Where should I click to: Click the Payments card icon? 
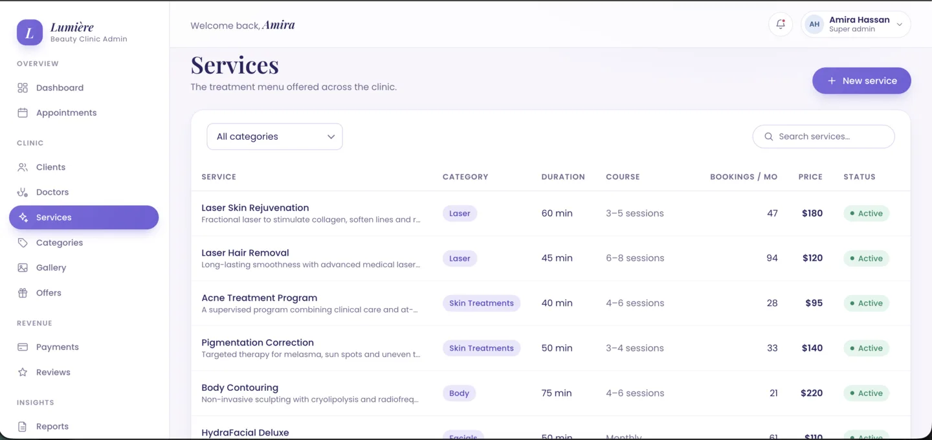pos(23,347)
